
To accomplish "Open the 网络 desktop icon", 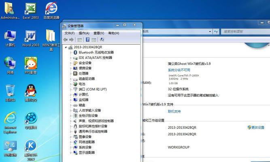I will [x=10, y=66].
